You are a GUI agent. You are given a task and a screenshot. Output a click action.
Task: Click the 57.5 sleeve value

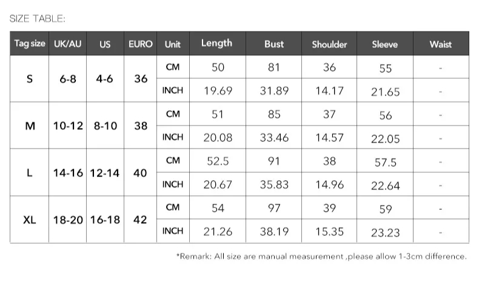[x=386, y=163]
